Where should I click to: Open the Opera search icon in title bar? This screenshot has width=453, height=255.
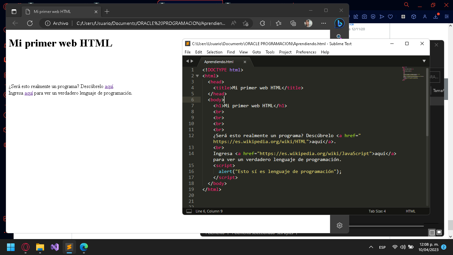point(407,5)
